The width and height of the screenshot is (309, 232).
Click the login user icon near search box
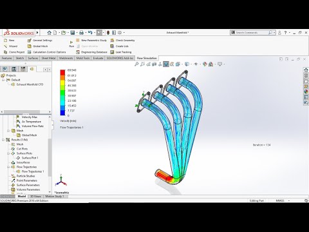click(279, 33)
